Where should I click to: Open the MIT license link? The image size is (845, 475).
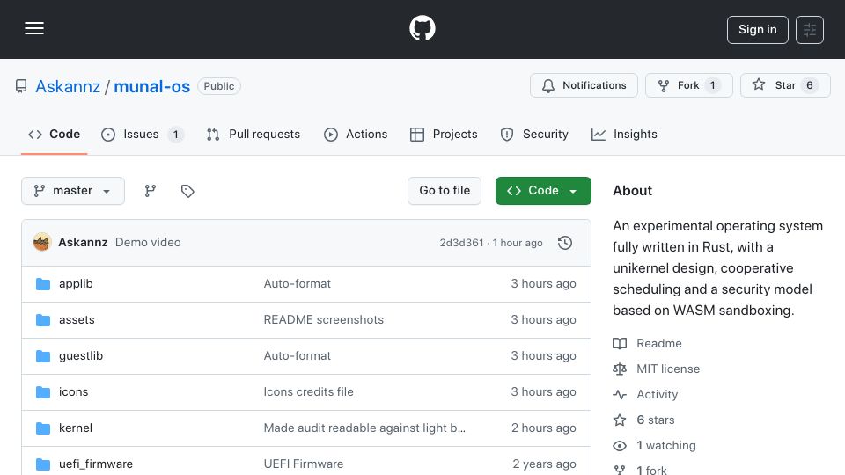pyautogui.click(x=668, y=369)
